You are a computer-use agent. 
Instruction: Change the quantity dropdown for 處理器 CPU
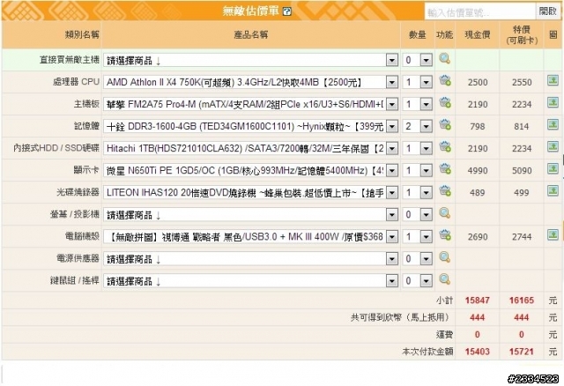pyautogui.click(x=417, y=82)
